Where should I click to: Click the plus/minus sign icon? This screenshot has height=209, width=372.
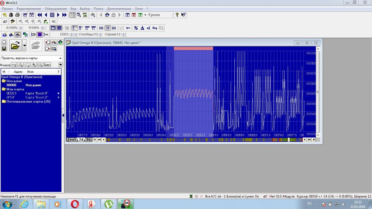pyautogui.click(x=128, y=28)
